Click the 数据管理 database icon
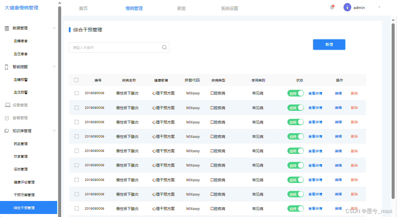Image resolution: width=397 pixels, height=217 pixels. pyautogui.click(x=7, y=28)
